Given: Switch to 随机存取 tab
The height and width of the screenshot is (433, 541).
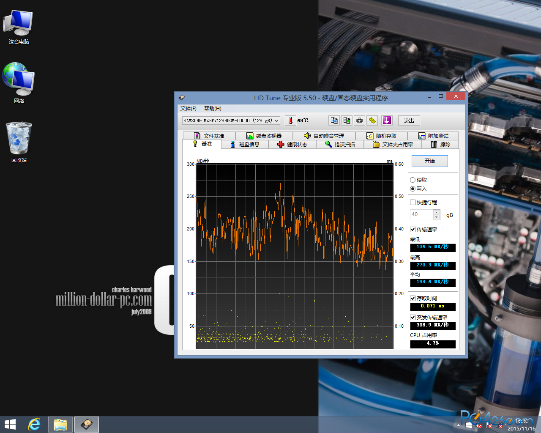Looking at the screenshot, I should (381, 136).
